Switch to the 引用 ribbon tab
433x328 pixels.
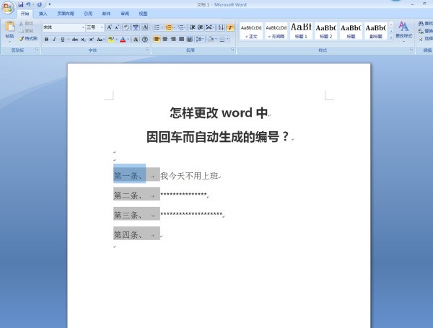point(88,14)
